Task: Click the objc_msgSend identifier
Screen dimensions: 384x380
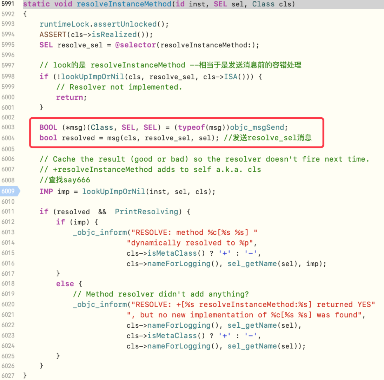Action: (257, 127)
